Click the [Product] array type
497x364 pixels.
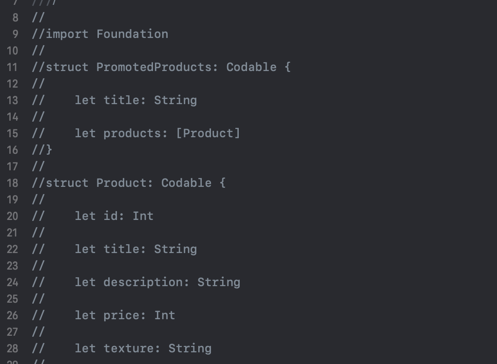208,133
